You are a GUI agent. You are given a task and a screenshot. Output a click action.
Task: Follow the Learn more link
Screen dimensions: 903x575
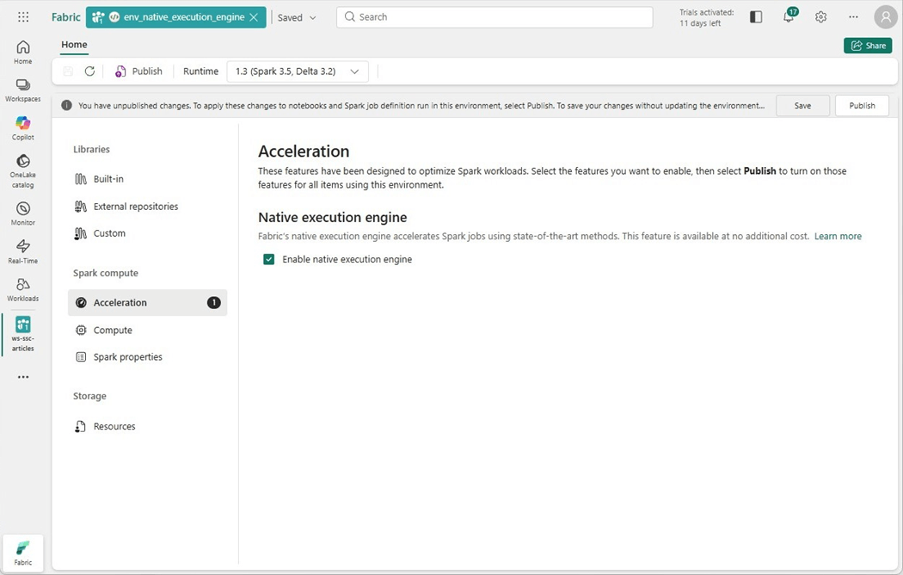click(x=838, y=236)
